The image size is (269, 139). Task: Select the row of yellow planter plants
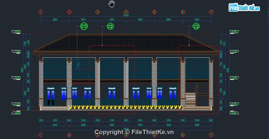click(126, 107)
